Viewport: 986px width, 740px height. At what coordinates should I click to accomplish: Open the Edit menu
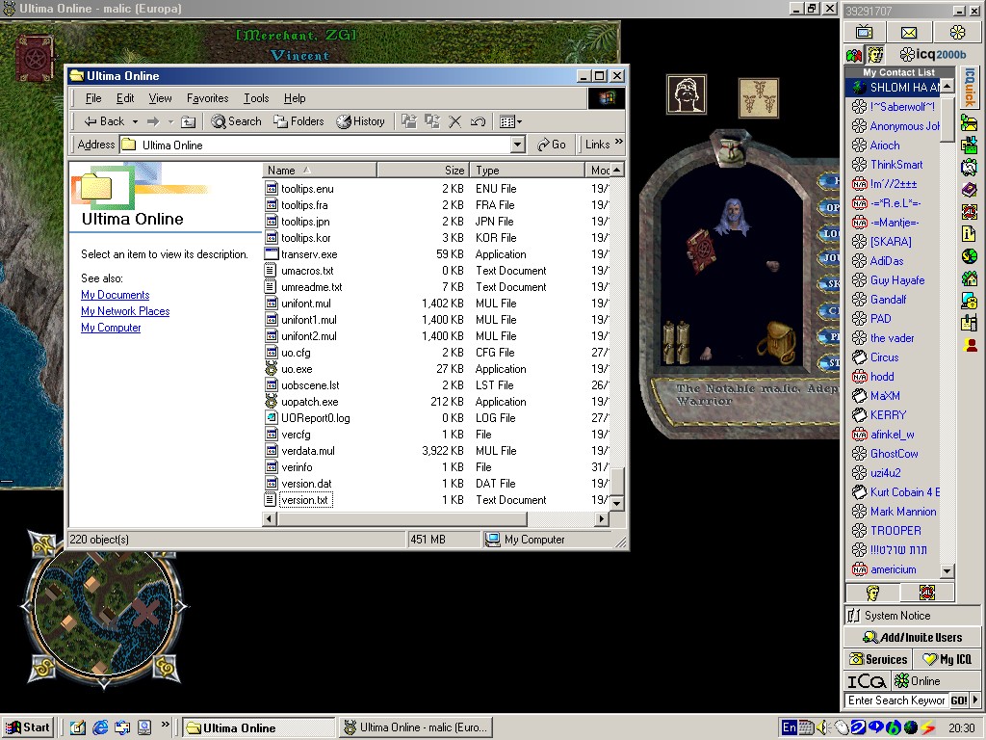tap(125, 98)
